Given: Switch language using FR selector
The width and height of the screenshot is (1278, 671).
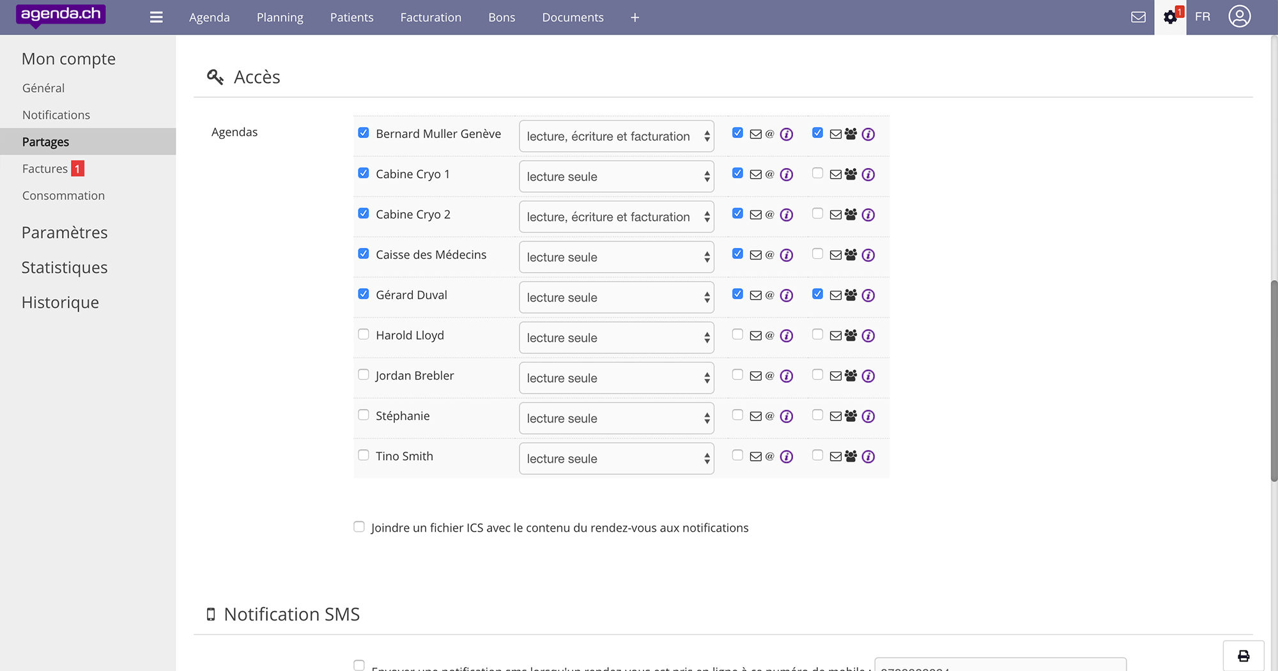Looking at the screenshot, I should (1202, 17).
